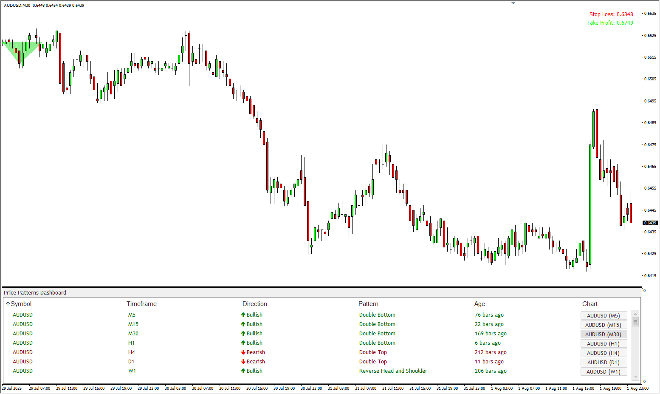Open the AUDUSD (H4) chart
660x394 pixels.
tap(603, 353)
